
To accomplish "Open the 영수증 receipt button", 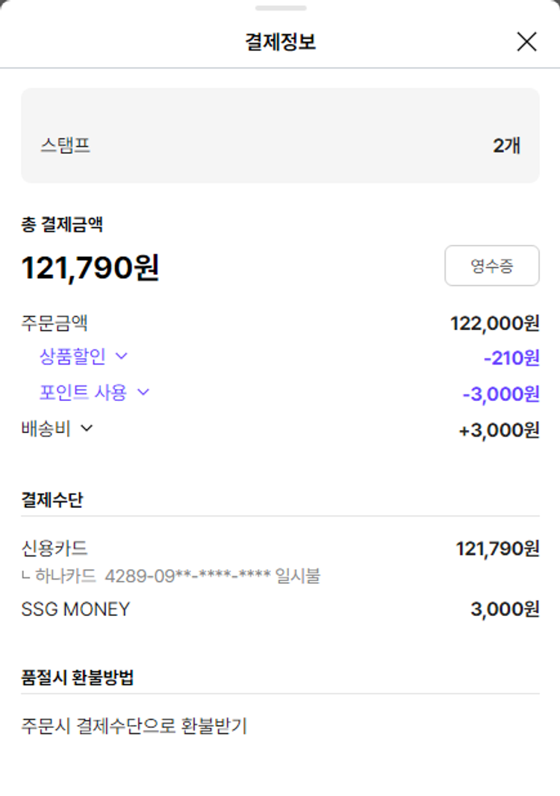I will [x=491, y=266].
